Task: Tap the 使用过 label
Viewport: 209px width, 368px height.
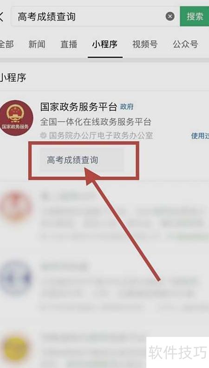Action: click(200, 136)
